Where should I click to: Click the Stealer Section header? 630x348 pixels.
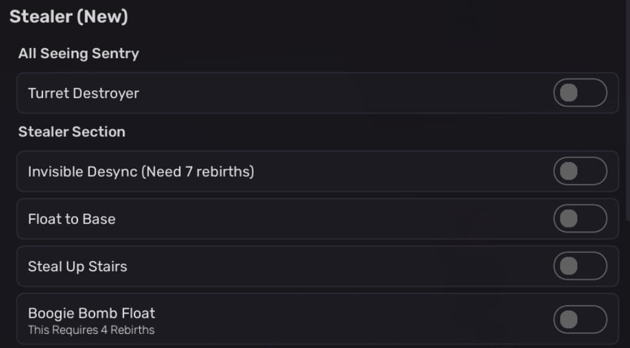(72, 131)
